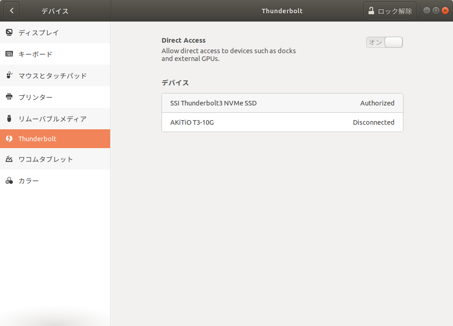Click the keyboard icon in sidebar
The width and height of the screenshot is (453, 326).
coord(9,54)
